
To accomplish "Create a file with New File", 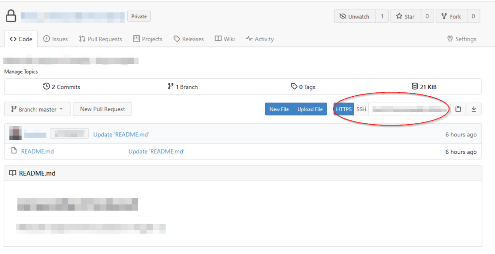I will pyautogui.click(x=279, y=109).
